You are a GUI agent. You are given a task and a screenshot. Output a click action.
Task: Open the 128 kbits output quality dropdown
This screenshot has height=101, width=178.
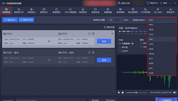115,20
